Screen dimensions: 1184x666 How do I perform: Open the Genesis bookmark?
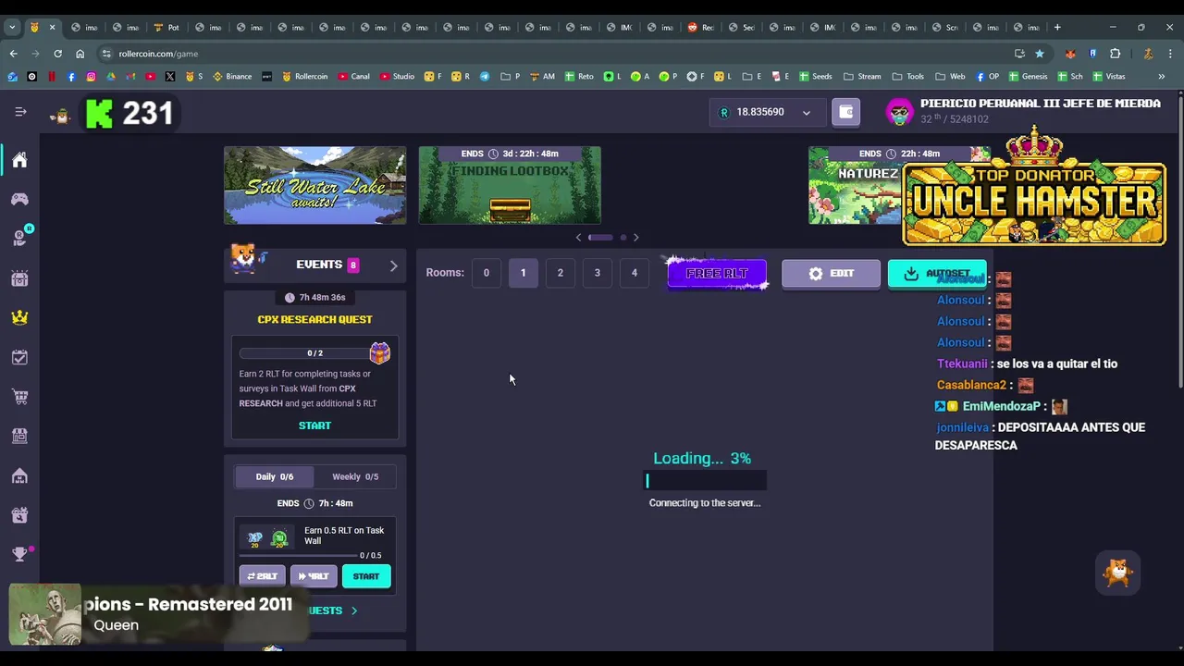tap(1028, 76)
